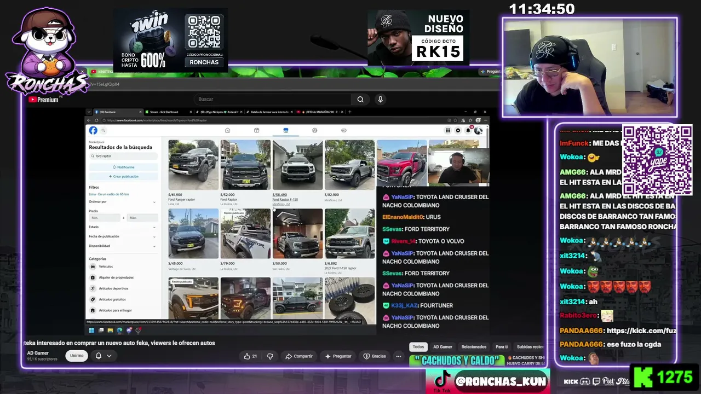Open the Facebook video tab icon

click(256, 130)
